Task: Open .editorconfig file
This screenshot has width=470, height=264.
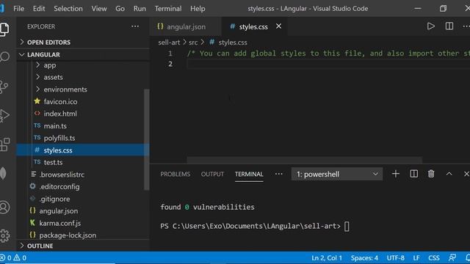Action: tap(83, 187)
